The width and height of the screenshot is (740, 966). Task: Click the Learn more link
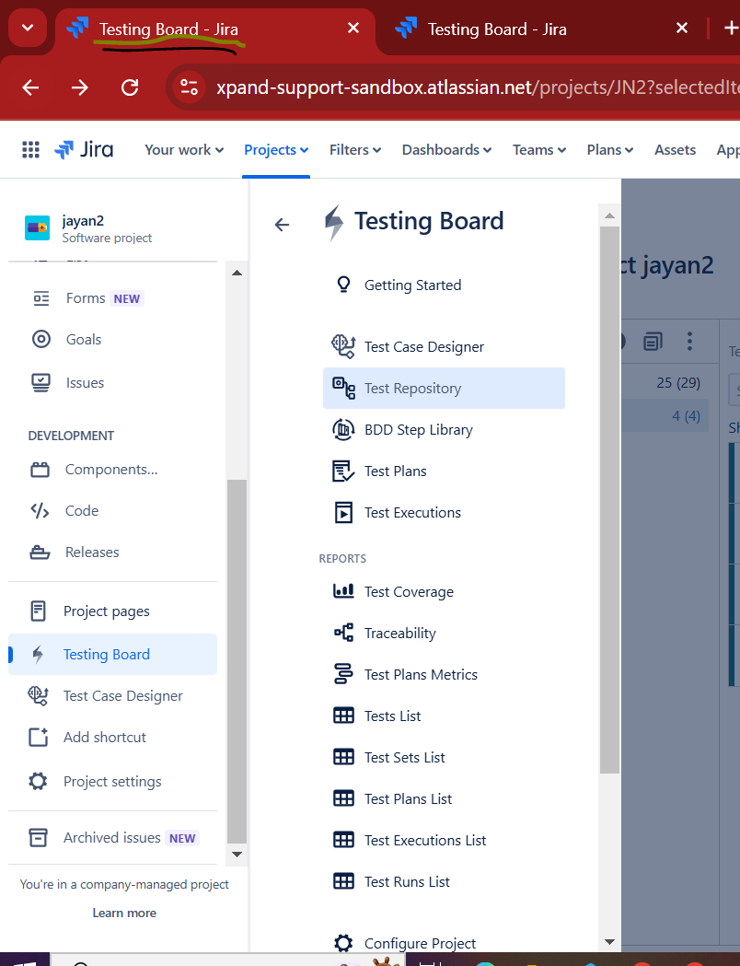click(x=124, y=913)
